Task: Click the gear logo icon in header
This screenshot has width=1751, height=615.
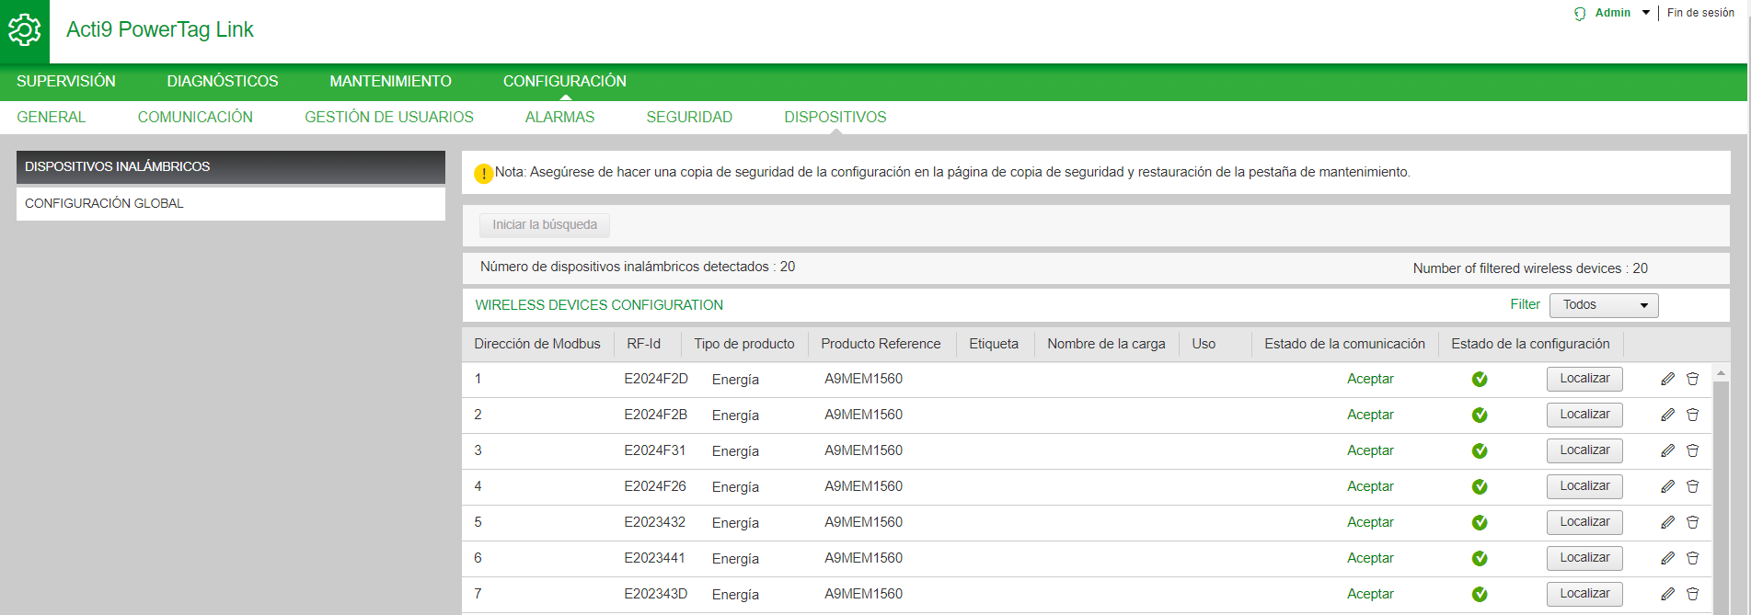Action: click(x=25, y=30)
